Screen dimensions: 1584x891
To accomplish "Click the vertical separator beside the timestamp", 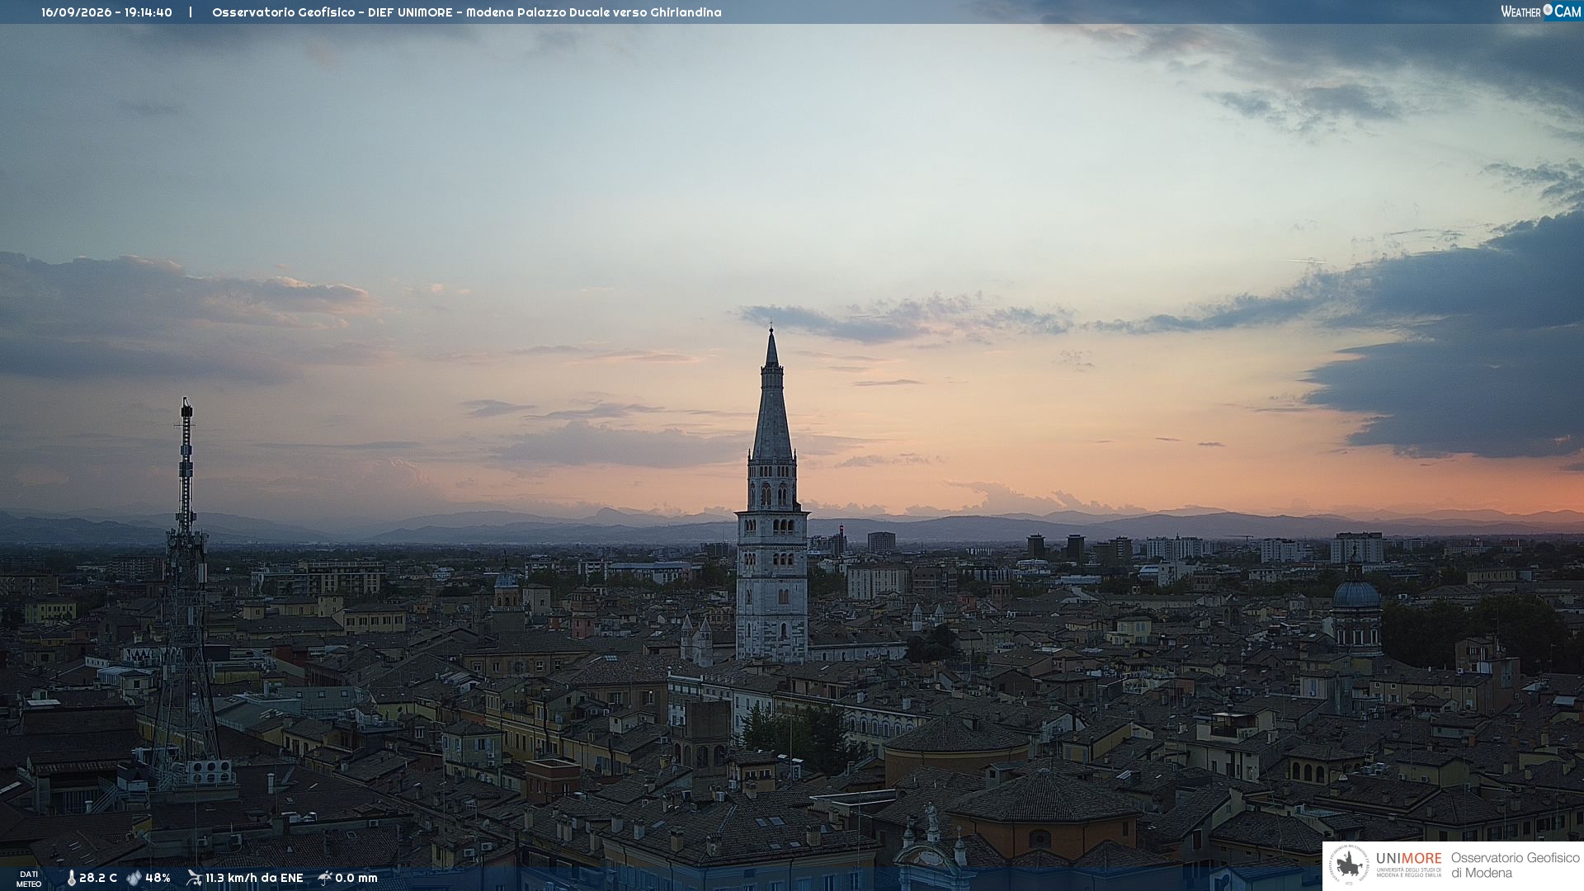I will coord(191,12).
